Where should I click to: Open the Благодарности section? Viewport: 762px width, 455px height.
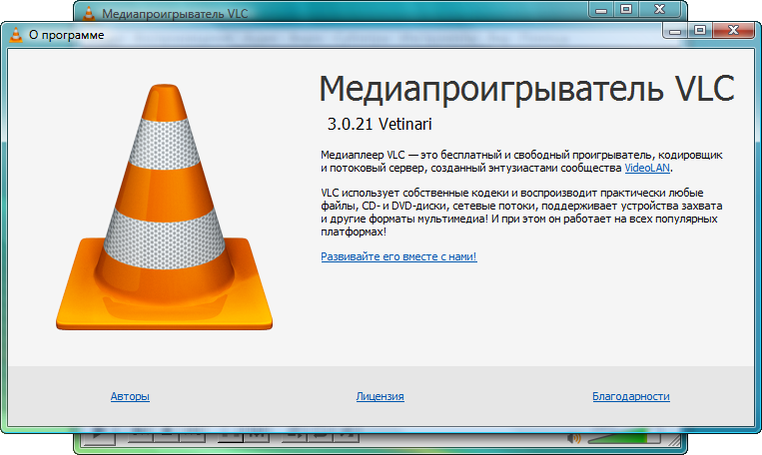[x=630, y=396]
